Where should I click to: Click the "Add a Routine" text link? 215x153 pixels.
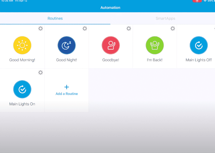point(67,94)
